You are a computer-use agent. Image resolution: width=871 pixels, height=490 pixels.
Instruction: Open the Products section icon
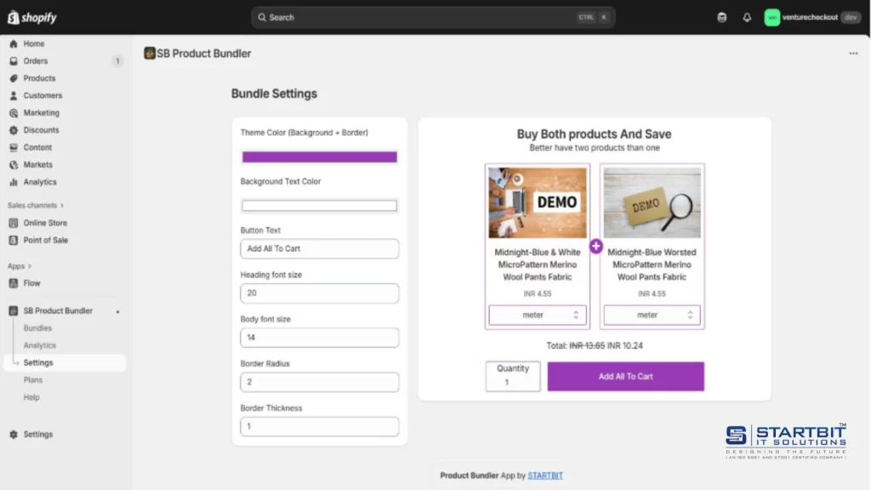coord(12,77)
